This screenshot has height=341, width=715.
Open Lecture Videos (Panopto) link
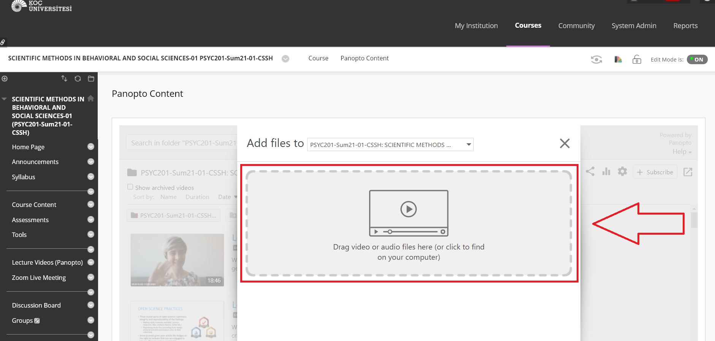click(47, 262)
